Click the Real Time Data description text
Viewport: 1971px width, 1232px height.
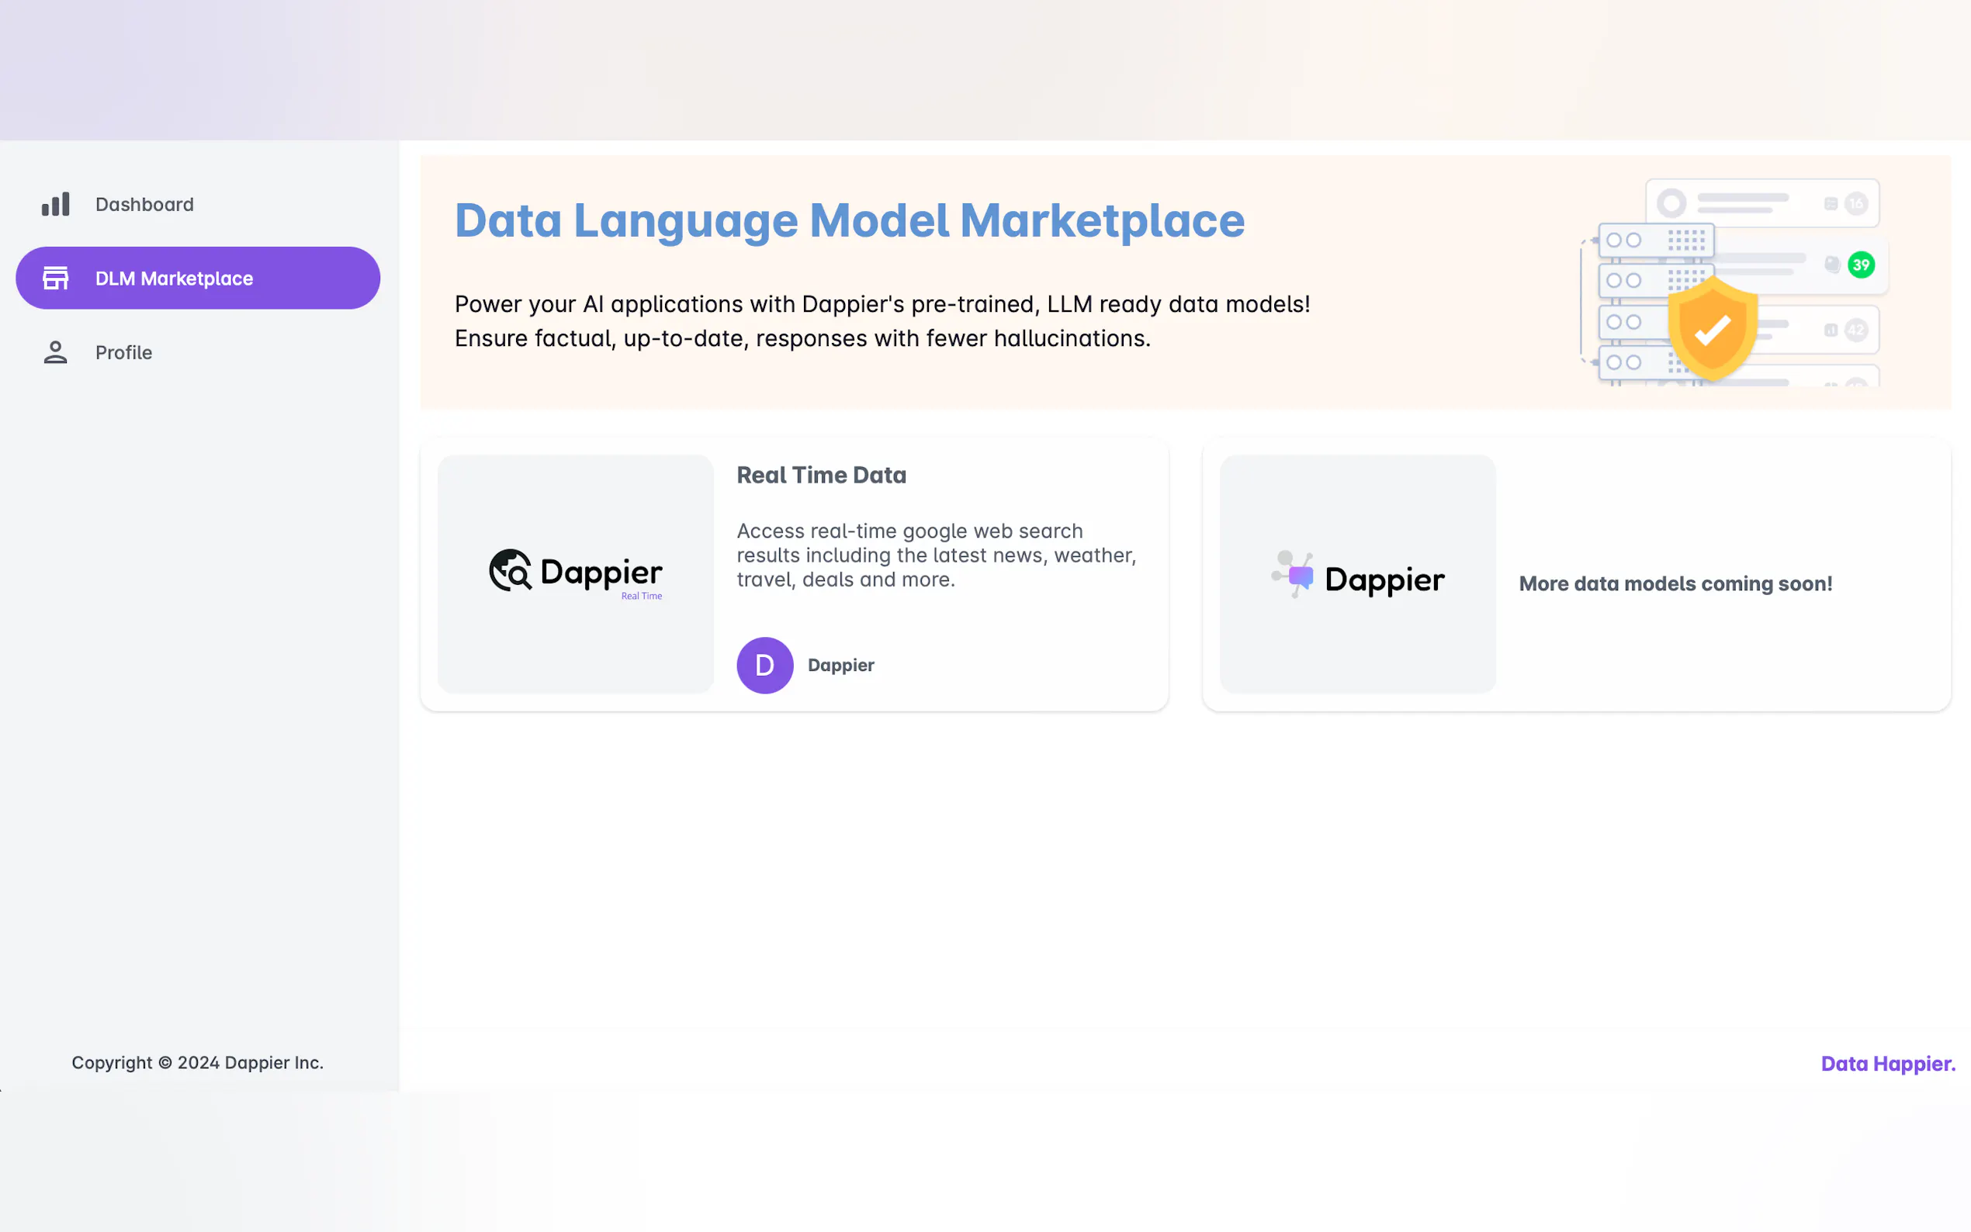[x=935, y=555]
